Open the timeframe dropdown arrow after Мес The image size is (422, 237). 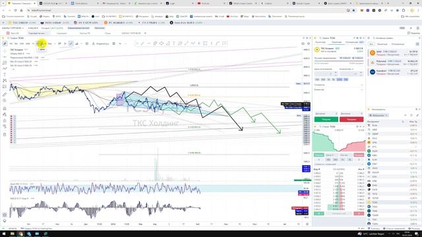point(55,43)
